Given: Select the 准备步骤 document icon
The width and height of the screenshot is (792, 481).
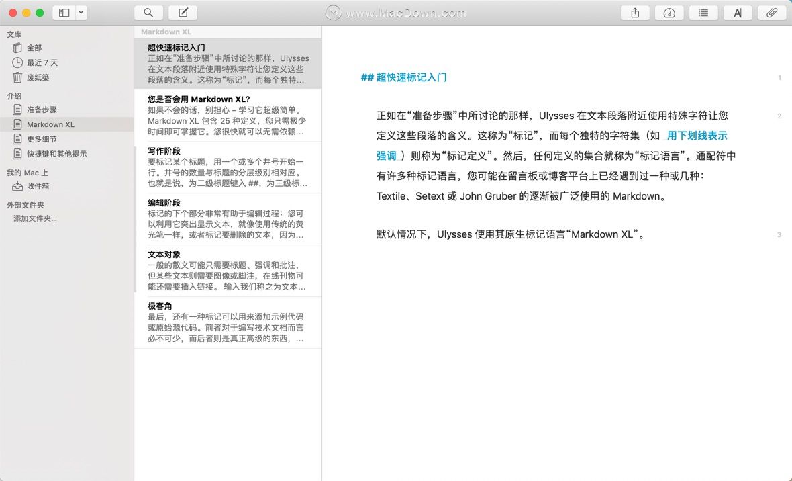Looking at the screenshot, I should [x=17, y=110].
